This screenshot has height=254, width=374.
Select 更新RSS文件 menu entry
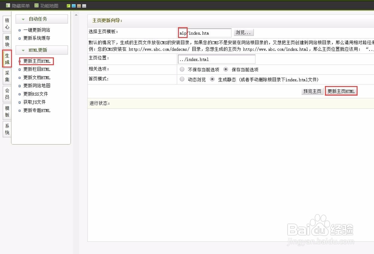[36, 94]
